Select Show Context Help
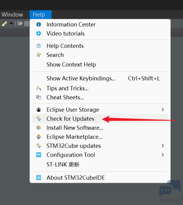Image resolution: width=183 pixels, height=205 pixels. pos(100,64)
